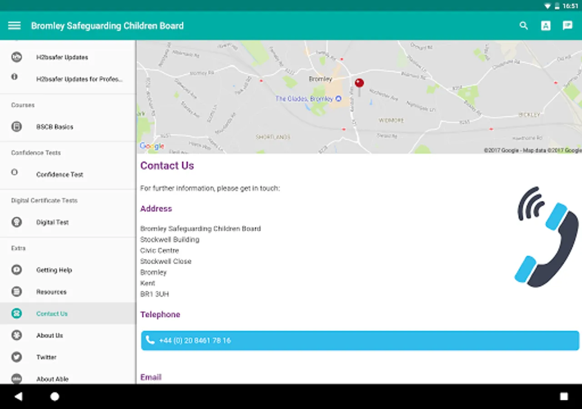Call the +44 (0) 20 8461 78 16 number
The image size is (582, 409).
360,340
